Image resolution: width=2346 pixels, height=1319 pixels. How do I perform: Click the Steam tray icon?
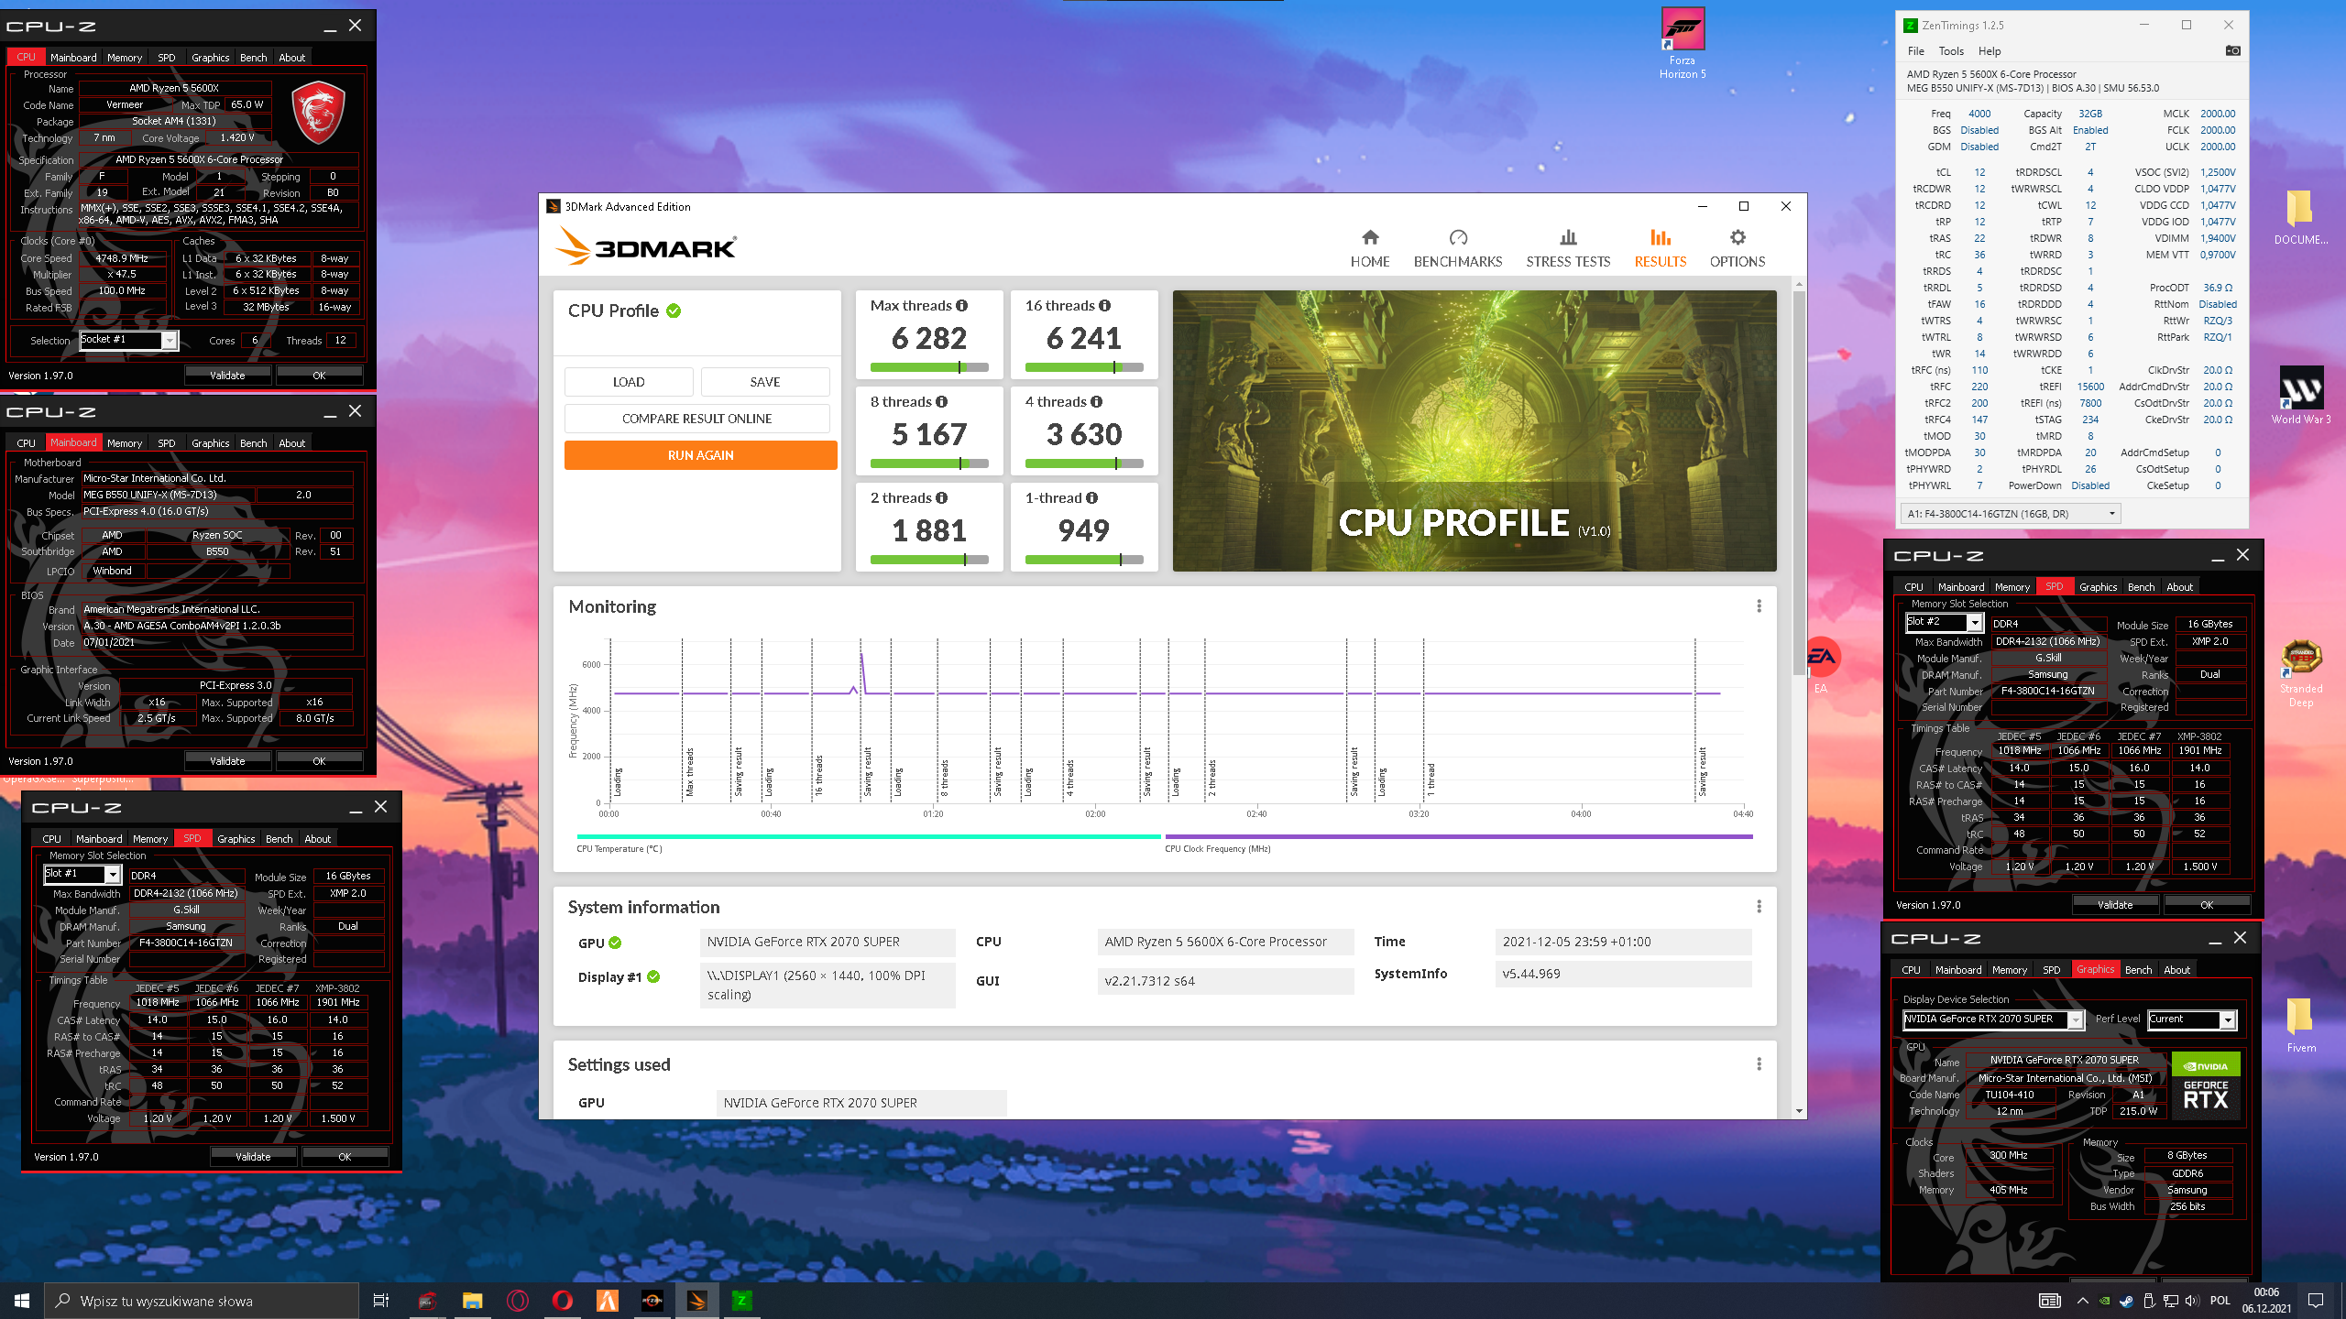click(2126, 1301)
